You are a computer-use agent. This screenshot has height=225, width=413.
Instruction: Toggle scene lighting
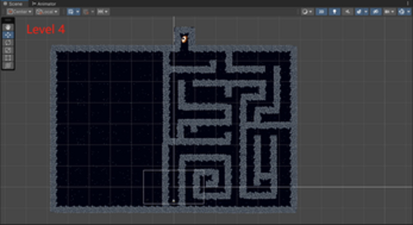[x=334, y=12]
